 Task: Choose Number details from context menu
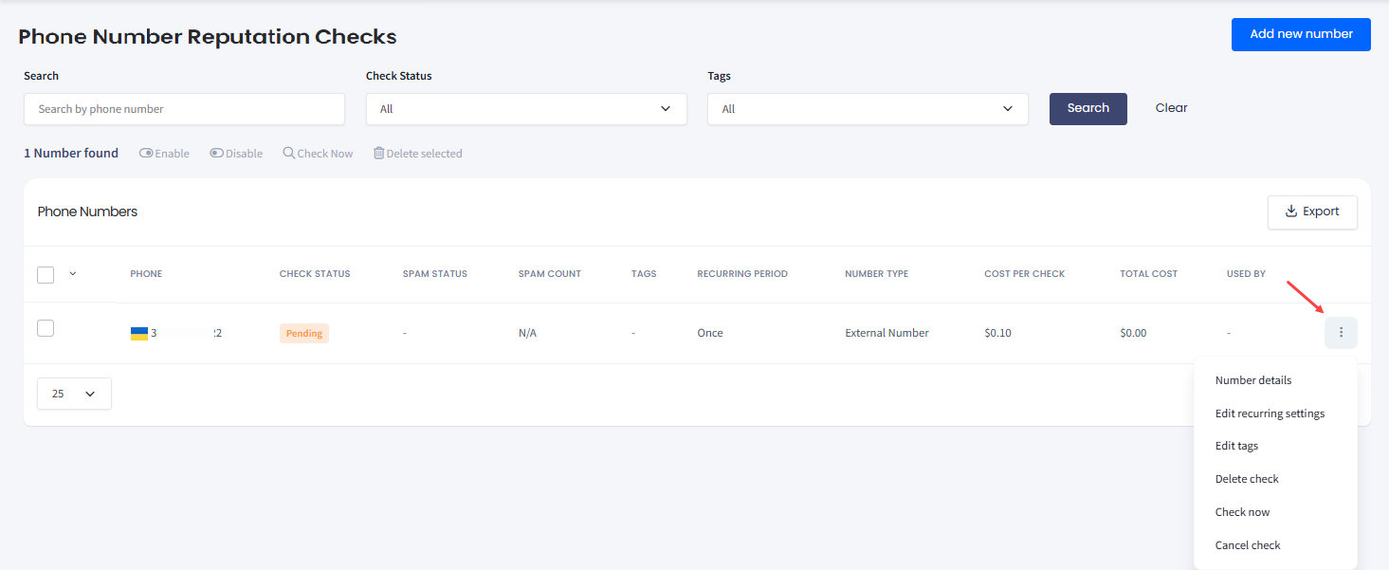pos(1253,380)
